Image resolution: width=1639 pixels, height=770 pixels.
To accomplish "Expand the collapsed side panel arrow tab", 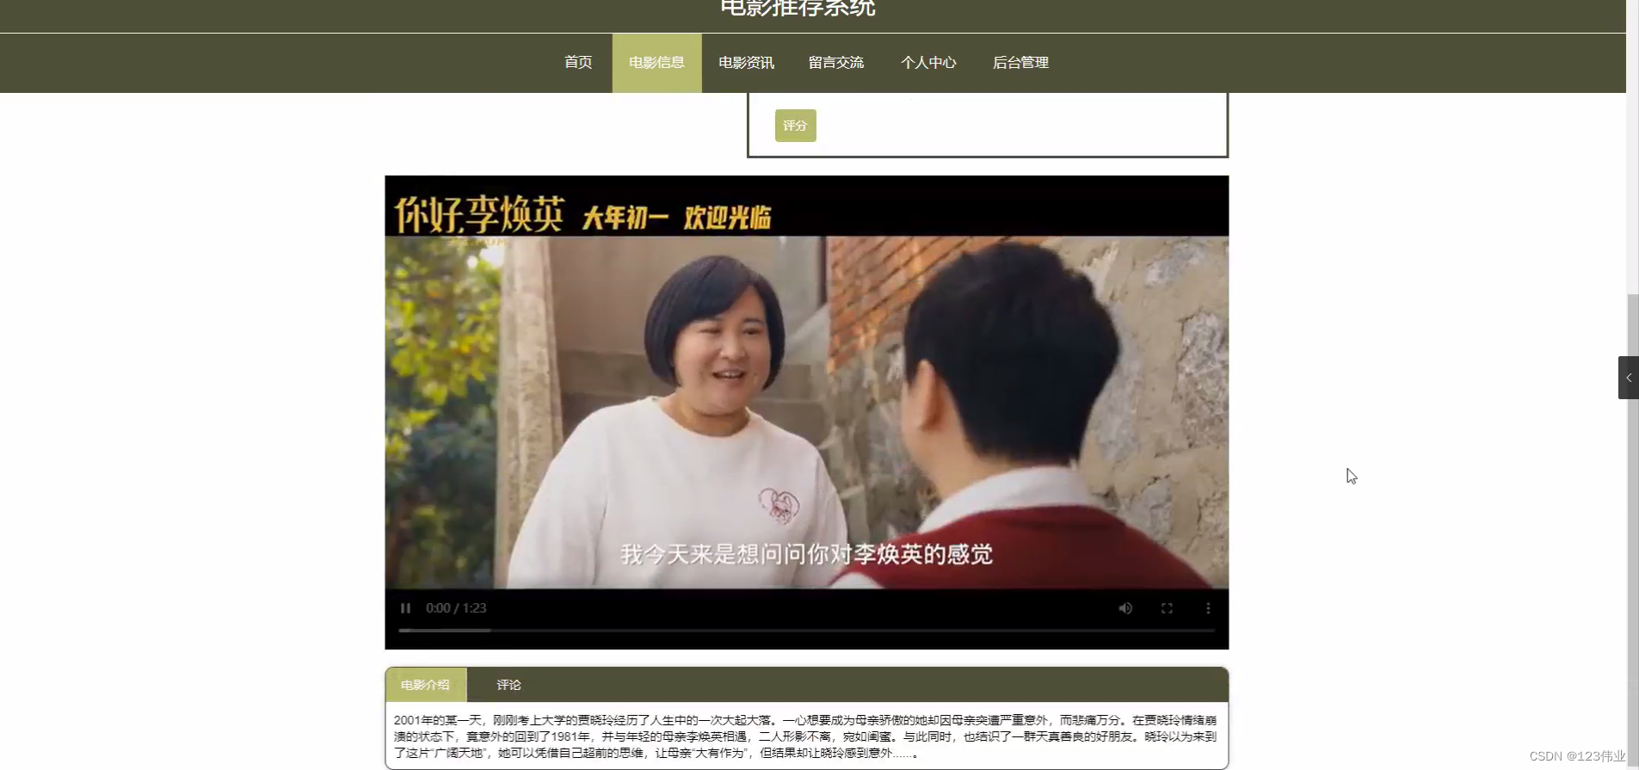I will point(1628,378).
